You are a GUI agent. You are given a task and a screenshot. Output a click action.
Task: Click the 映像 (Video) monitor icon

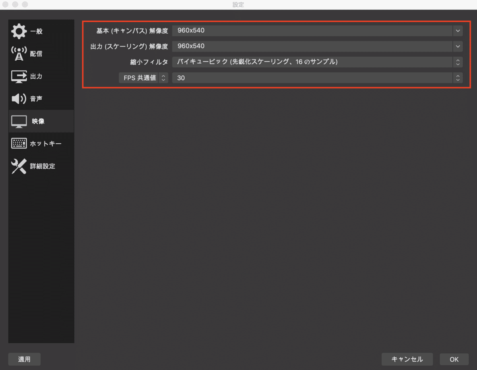pos(18,121)
